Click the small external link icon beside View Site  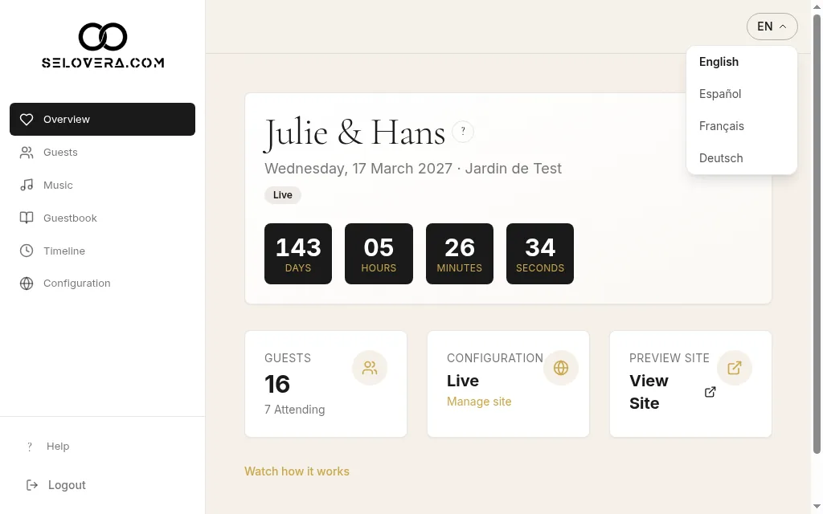(710, 392)
